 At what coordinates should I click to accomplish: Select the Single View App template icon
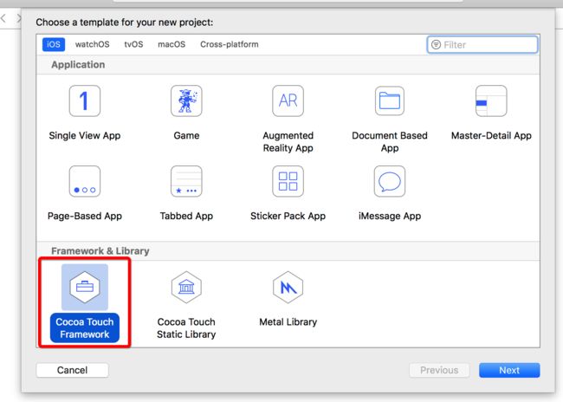click(x=85, y=101)
